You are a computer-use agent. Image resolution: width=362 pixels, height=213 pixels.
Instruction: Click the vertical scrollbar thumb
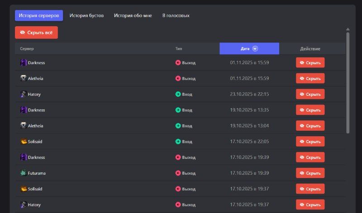348,81
